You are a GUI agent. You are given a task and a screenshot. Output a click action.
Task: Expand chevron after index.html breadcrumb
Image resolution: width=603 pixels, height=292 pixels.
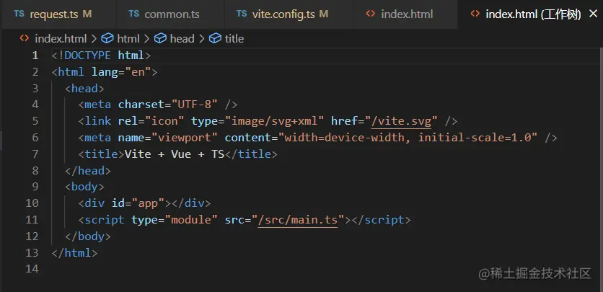pyautogui.click(x=94, y=39)
